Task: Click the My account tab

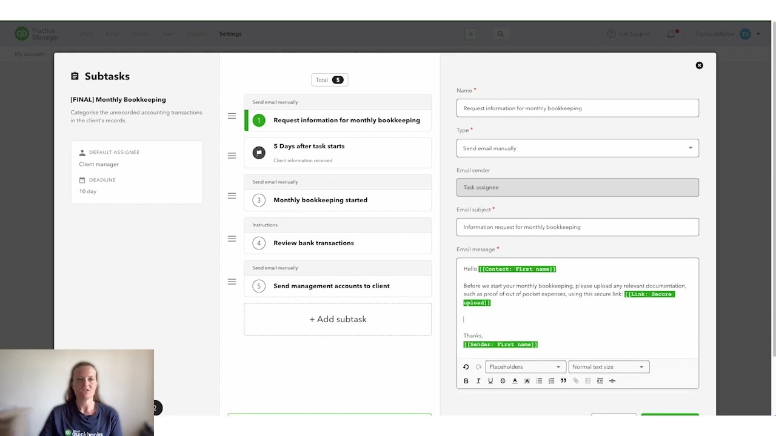Action: 30,54
